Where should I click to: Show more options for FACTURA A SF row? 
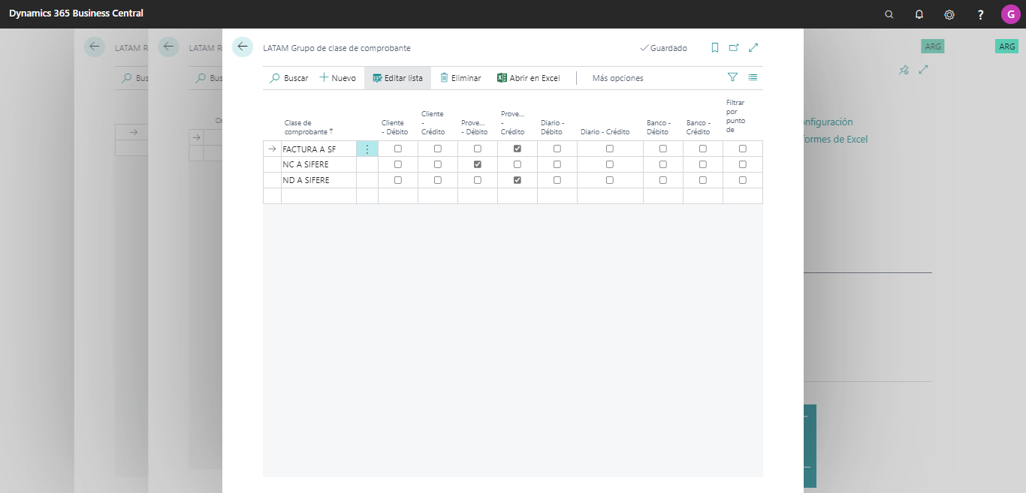(x=367, y=149)
